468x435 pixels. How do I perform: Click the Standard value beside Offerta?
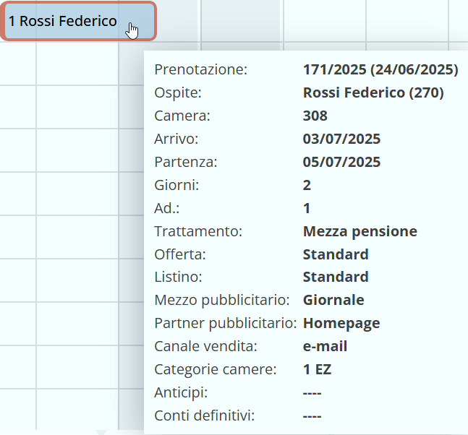336,254
